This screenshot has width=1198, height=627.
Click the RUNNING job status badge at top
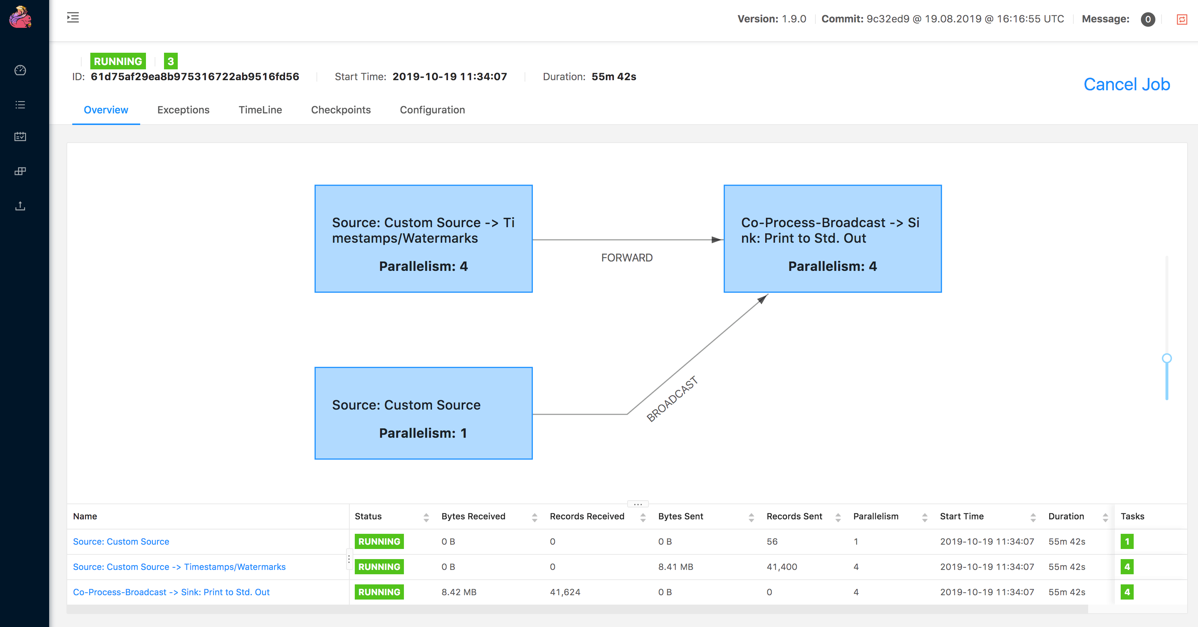coord(118,61)
